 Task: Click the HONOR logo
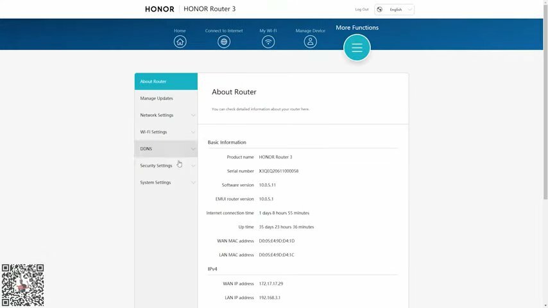[159, 9]
